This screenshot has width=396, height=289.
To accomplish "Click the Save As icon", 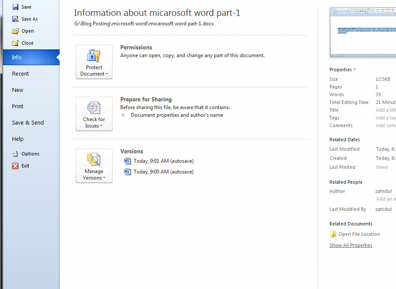I will click(15, 19).
